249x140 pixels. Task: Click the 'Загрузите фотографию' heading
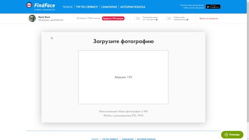click(x=123, y=41)
